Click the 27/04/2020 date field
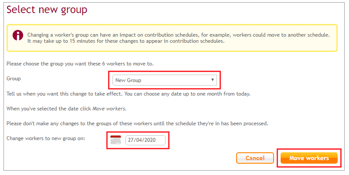The height and width of the screenshot is (175, 349). (146, 140)
